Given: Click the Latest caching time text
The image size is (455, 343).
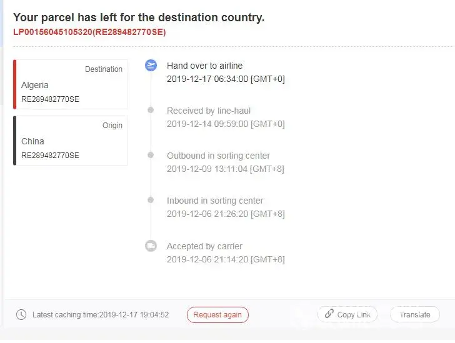Looking at the screenshot, I should click(x=100, y=315).
